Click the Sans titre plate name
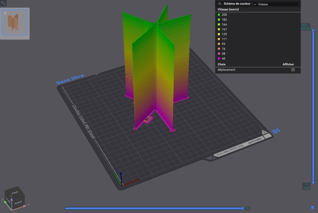Image resolution: width=318 pixels, height=213 pixels. tap(70, 79)
